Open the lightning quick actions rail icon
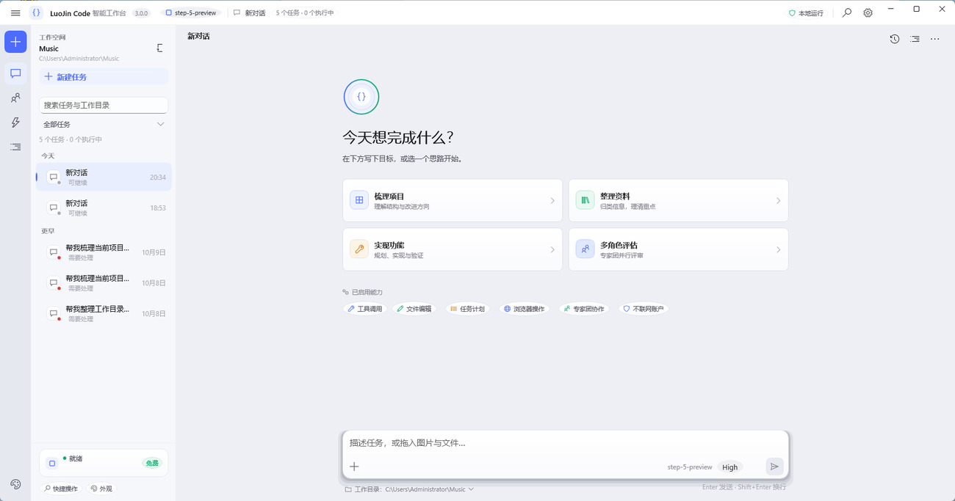Image resolution: width=955 pixels, height=501 pixels. (15, 122)
